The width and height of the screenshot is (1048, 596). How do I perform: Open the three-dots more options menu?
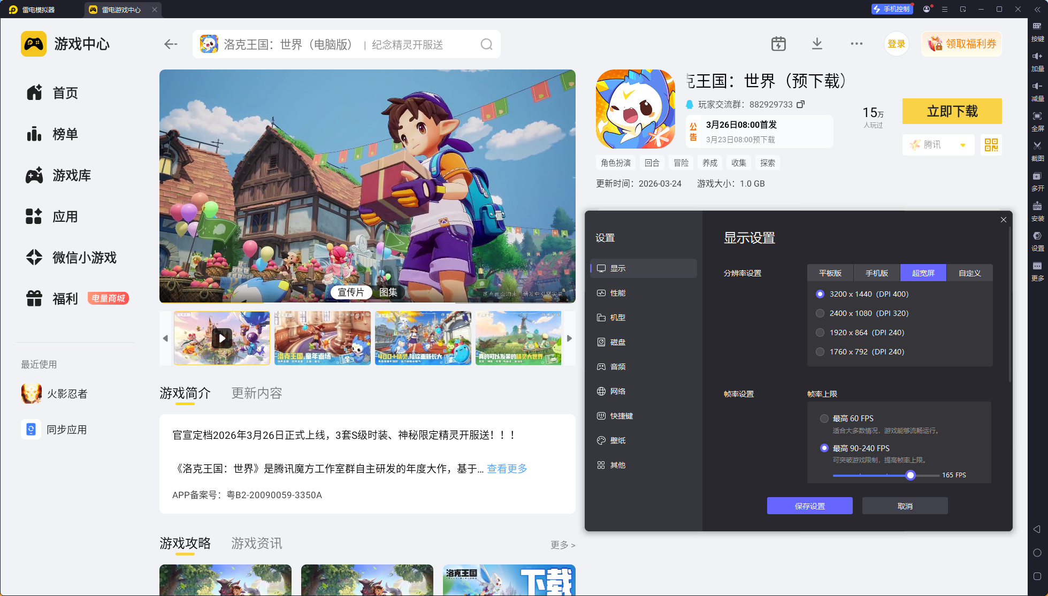pyautogui.click(x=856, y=44)
